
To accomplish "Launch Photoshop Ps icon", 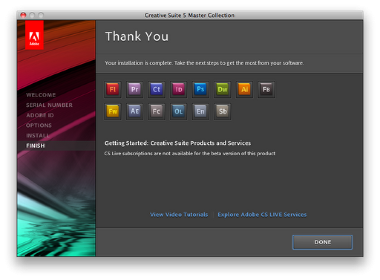I will coord(200,90).
